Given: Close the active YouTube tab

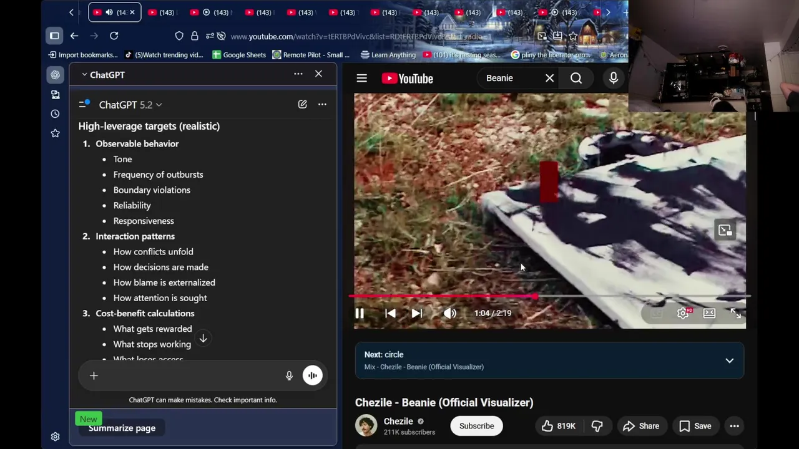Looking at the screenshot, I should pos(132,12).
